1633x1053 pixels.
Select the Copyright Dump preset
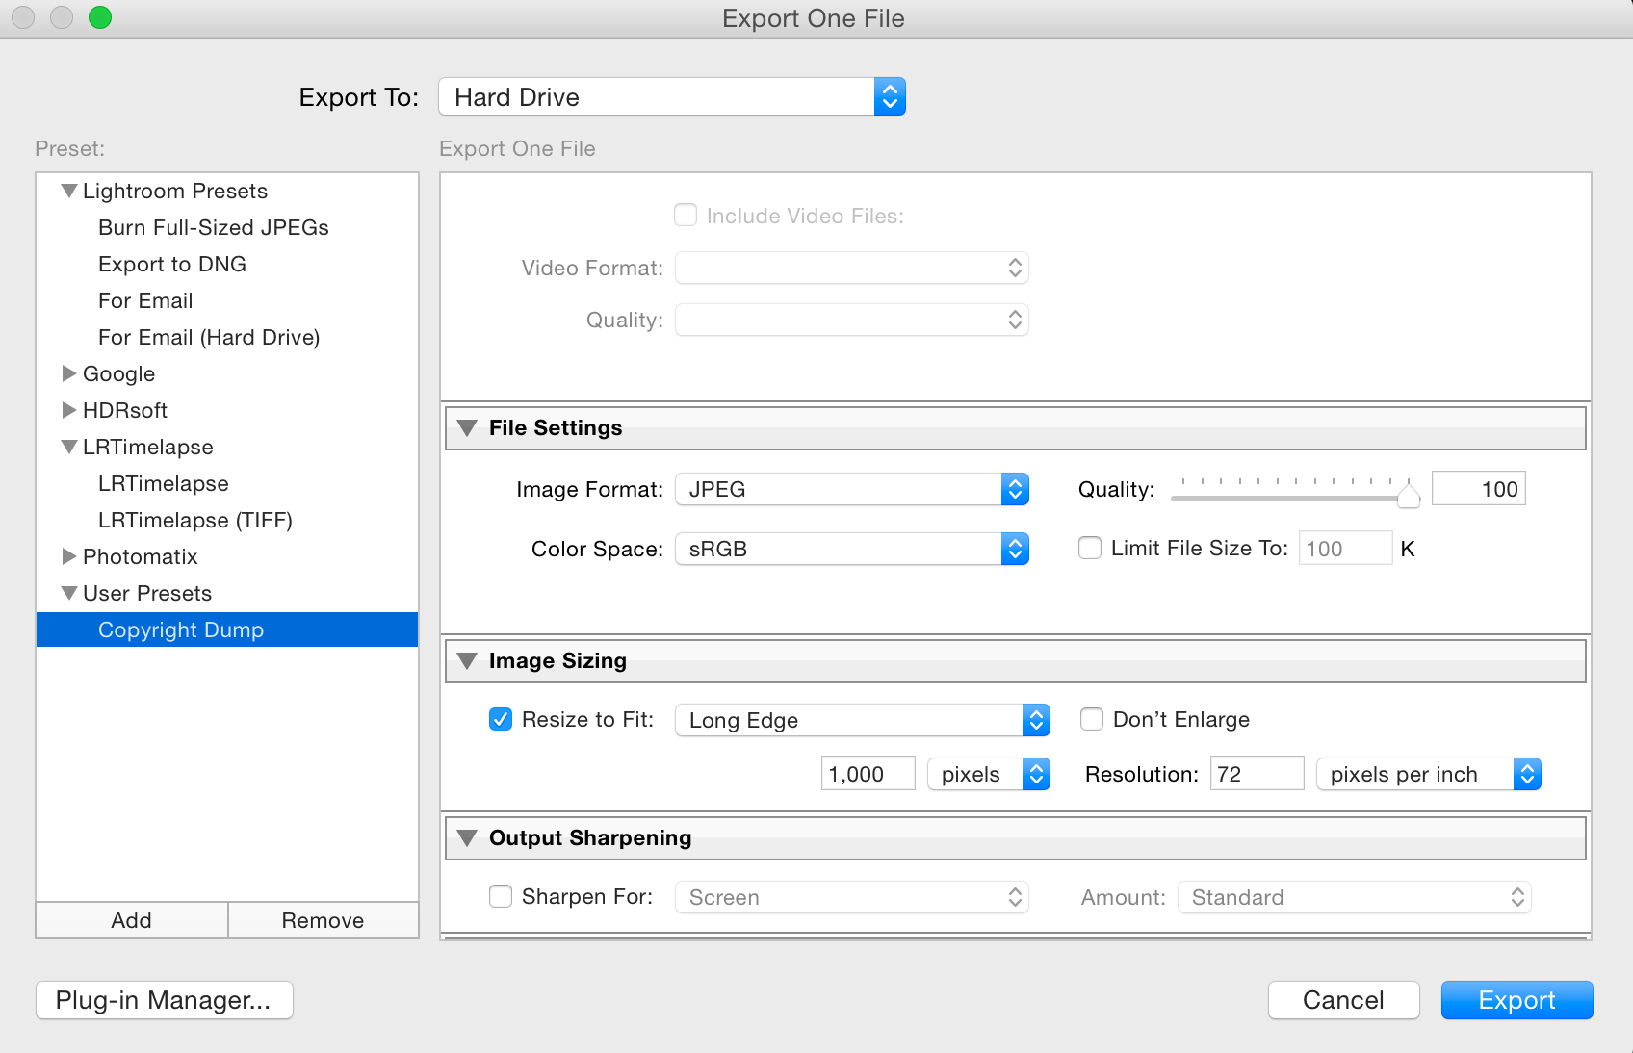point(227,629)
